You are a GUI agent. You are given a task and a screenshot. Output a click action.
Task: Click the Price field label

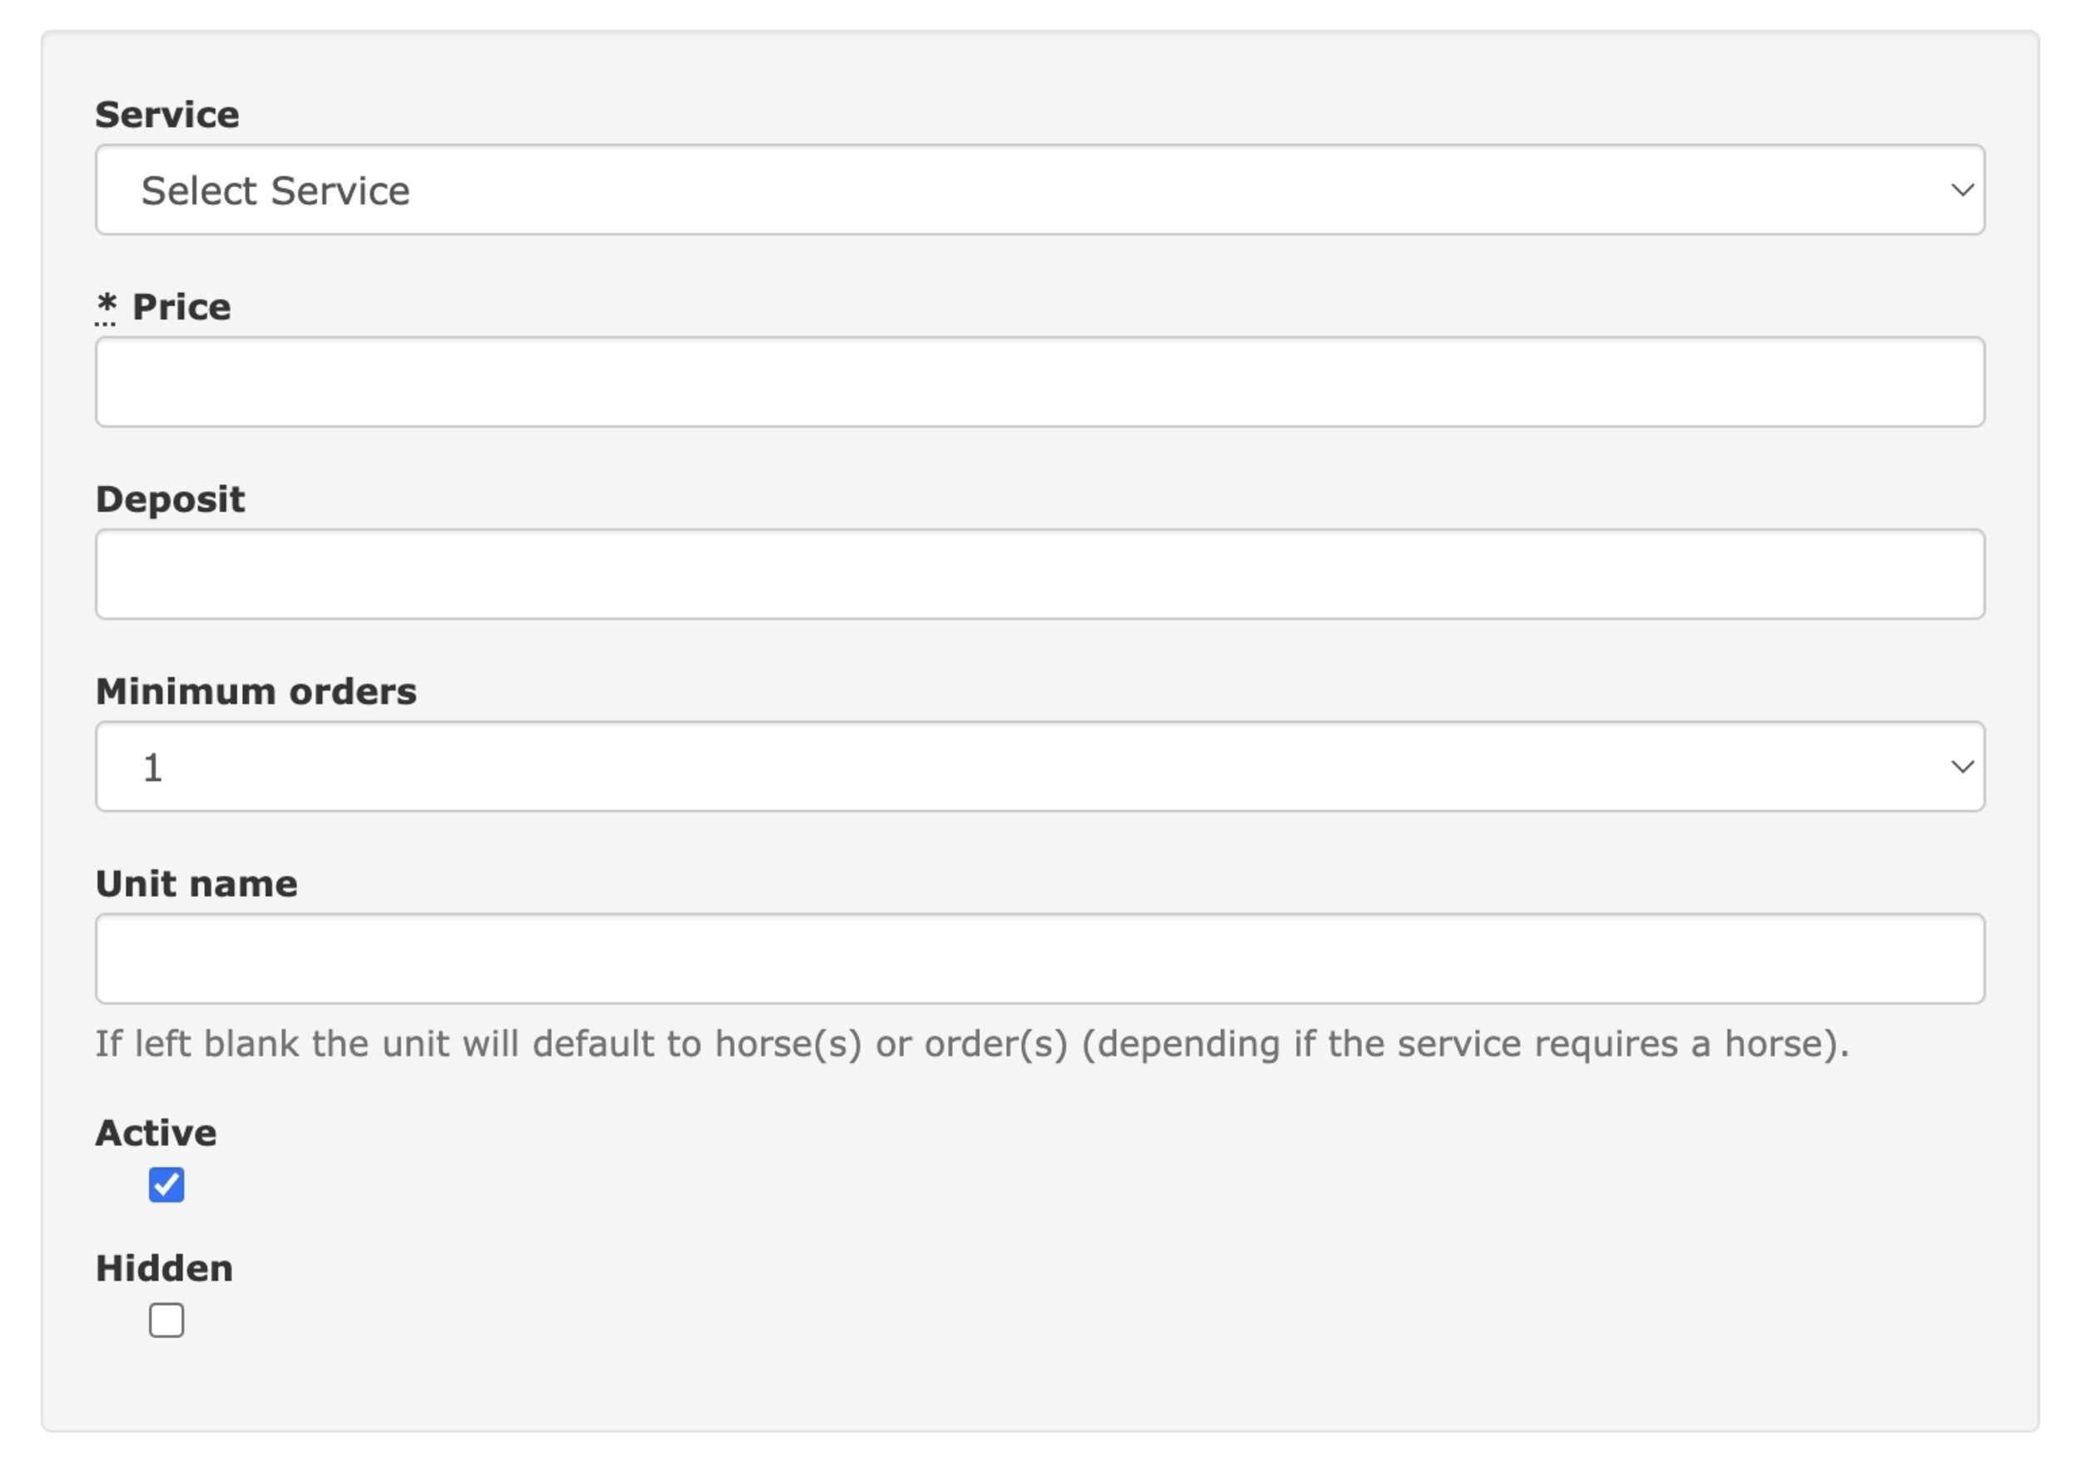pos(181,307)
